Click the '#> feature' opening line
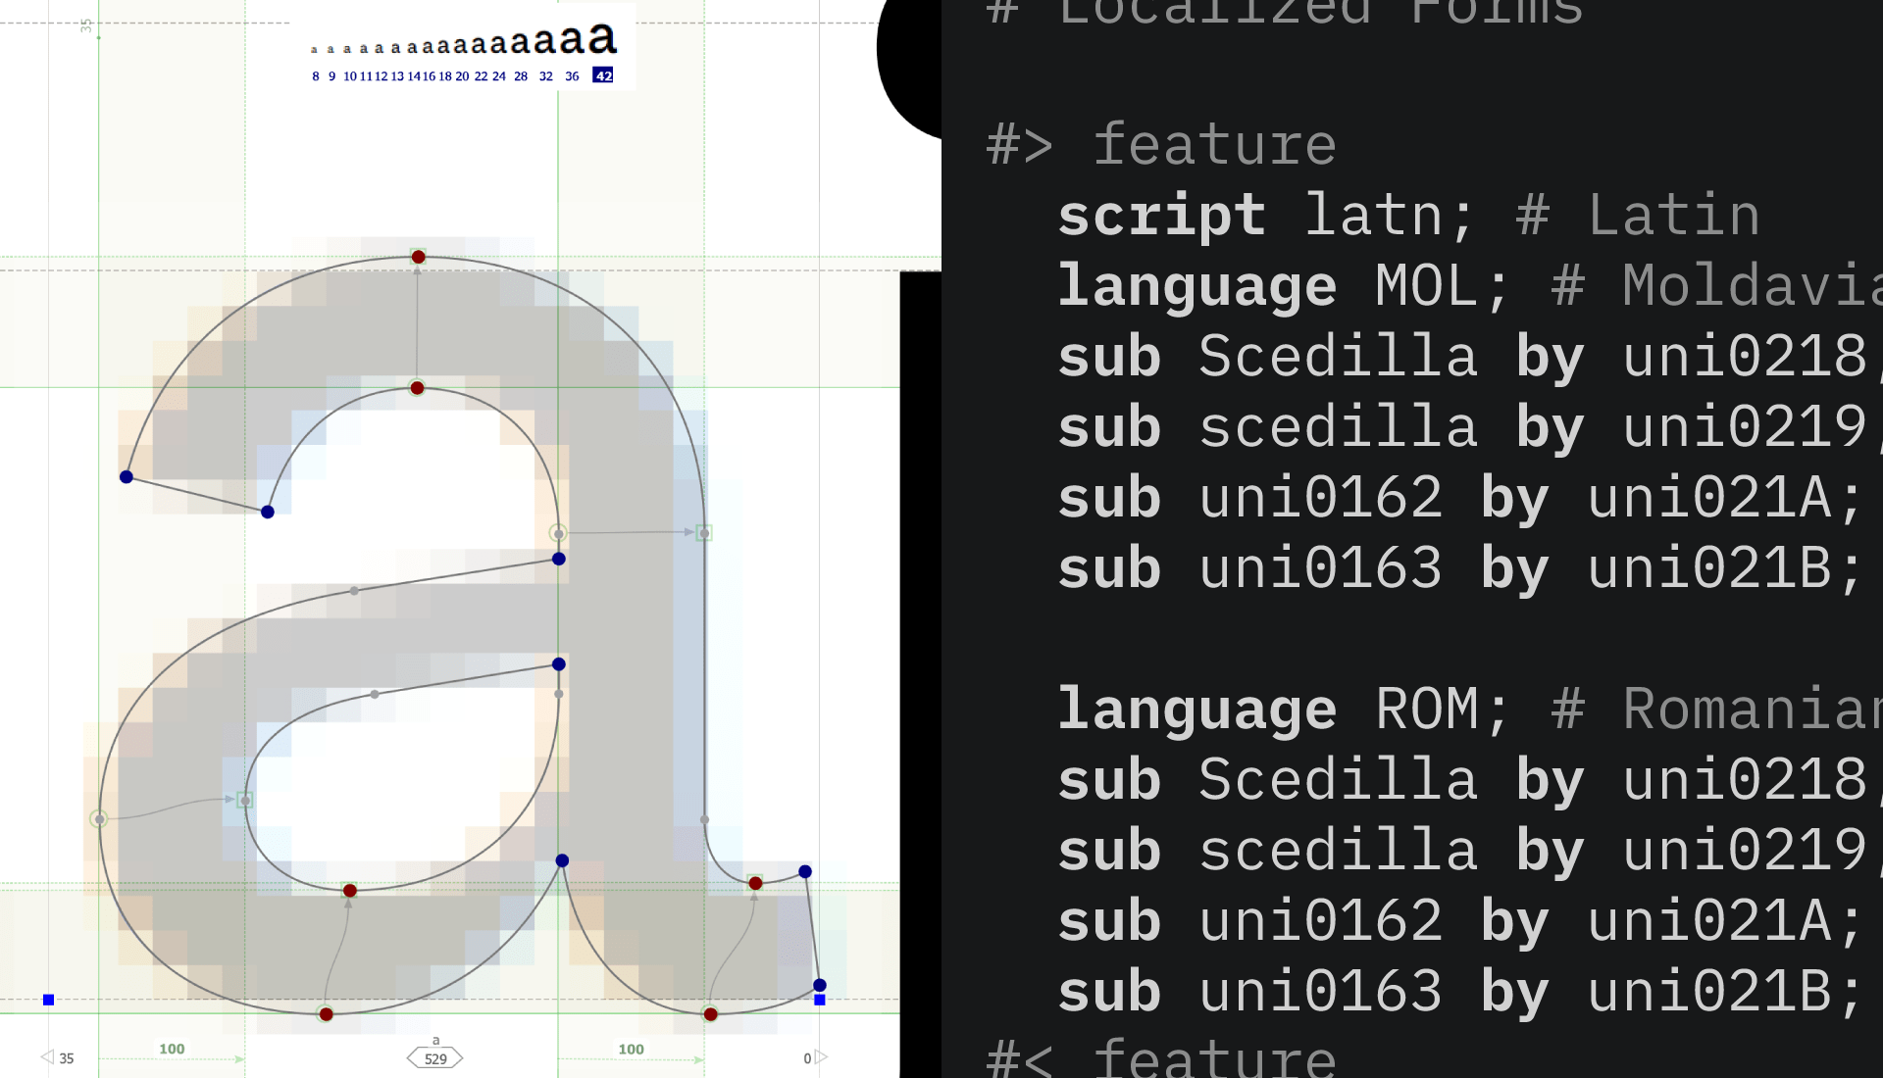 tap(1161, 145)
